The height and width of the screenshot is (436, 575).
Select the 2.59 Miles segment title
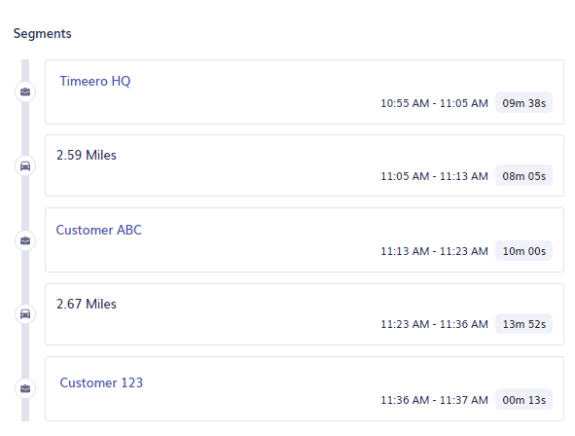point(87,155)
